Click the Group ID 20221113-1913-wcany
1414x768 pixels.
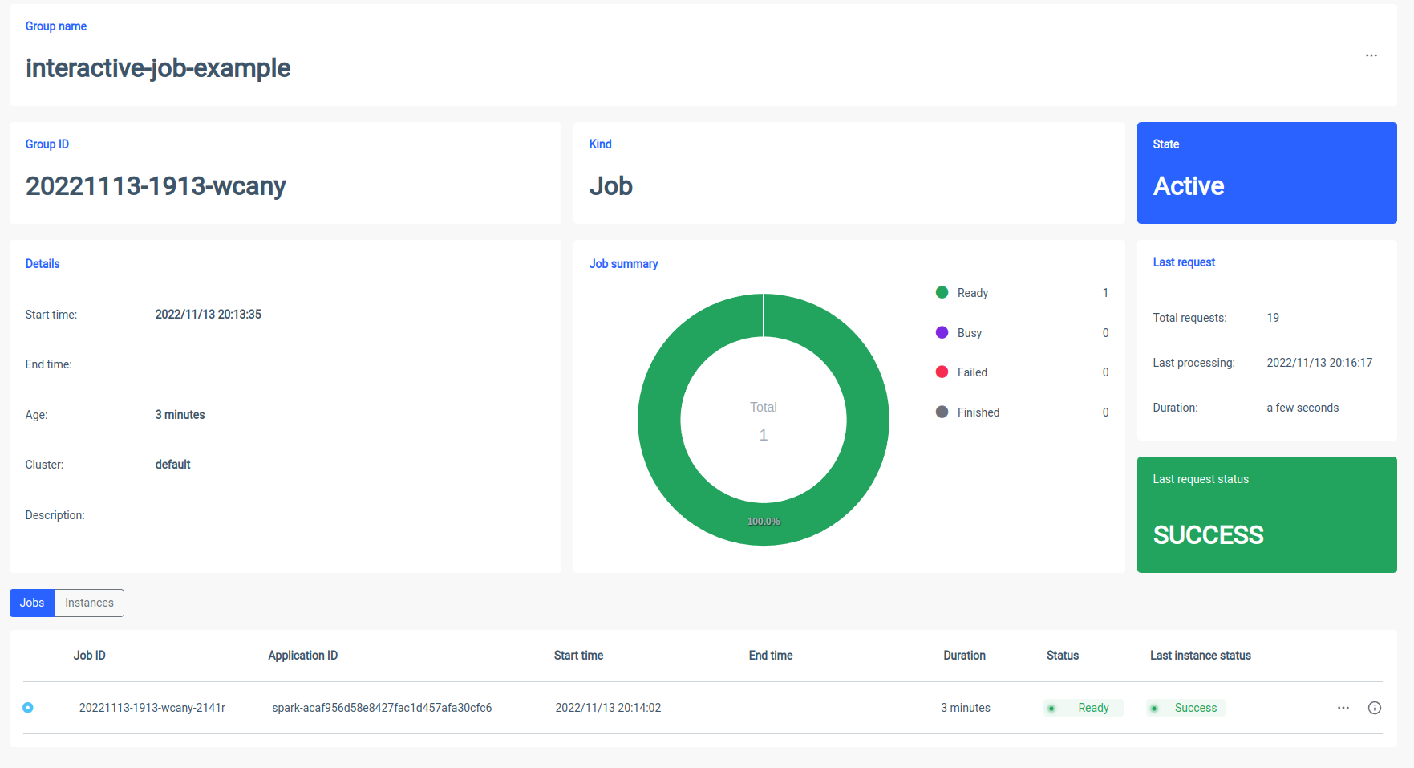(156, 186)
